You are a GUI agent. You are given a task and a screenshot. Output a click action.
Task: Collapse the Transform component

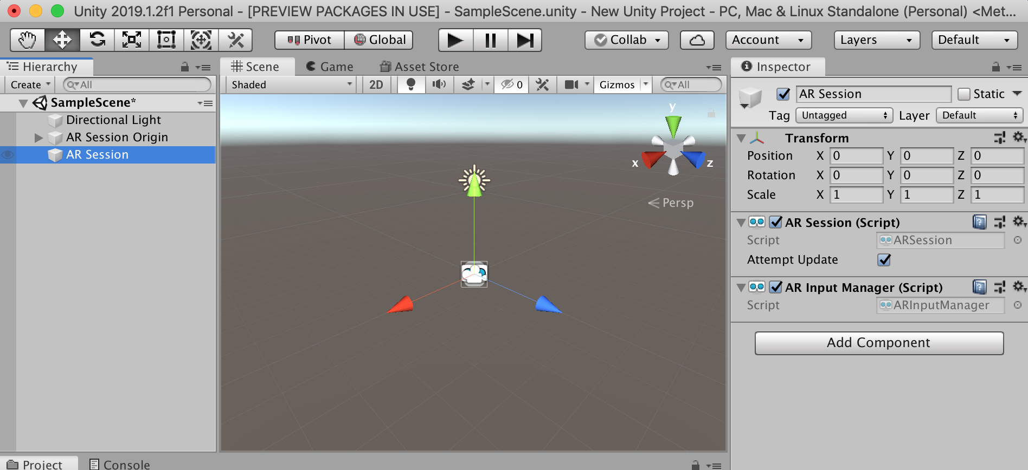tap(741, 138)
